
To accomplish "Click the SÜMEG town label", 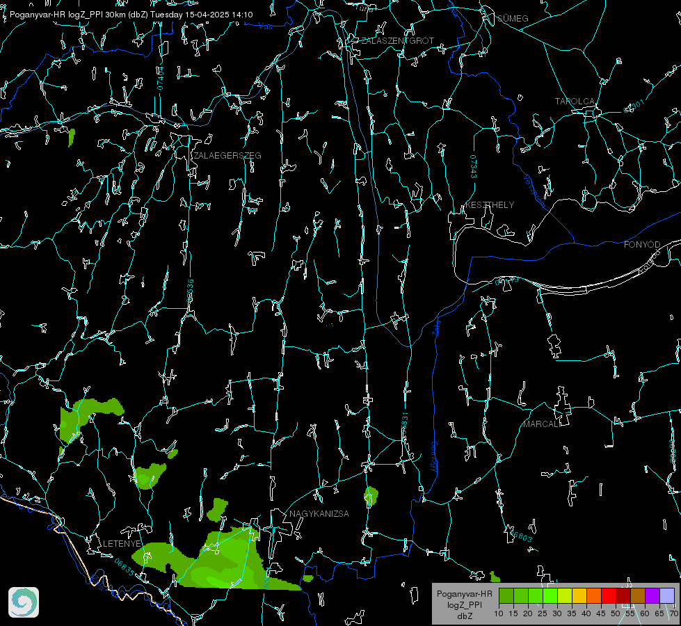I will 513,19.
